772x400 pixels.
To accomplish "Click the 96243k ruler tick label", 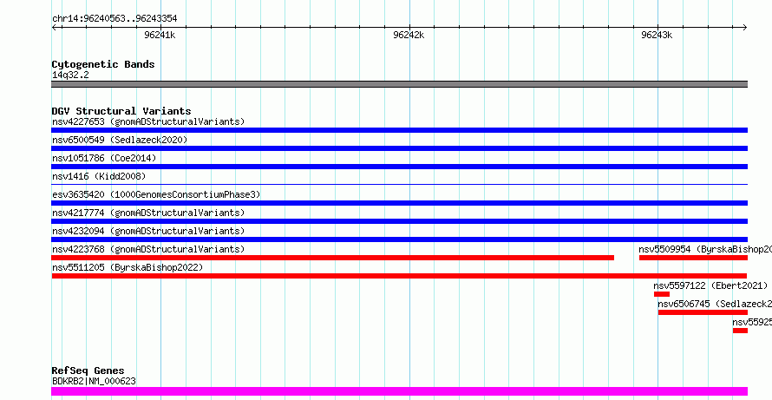I will [657, 36].
